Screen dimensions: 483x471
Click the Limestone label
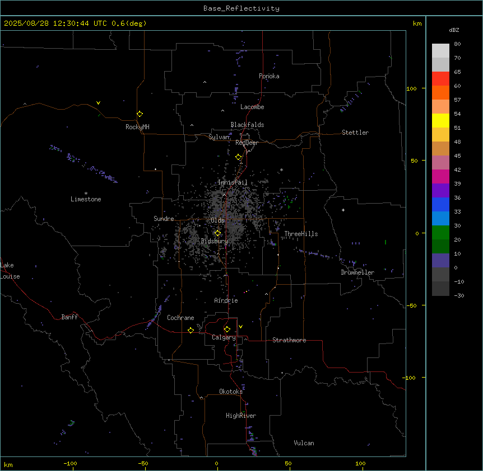click(86, 199)
